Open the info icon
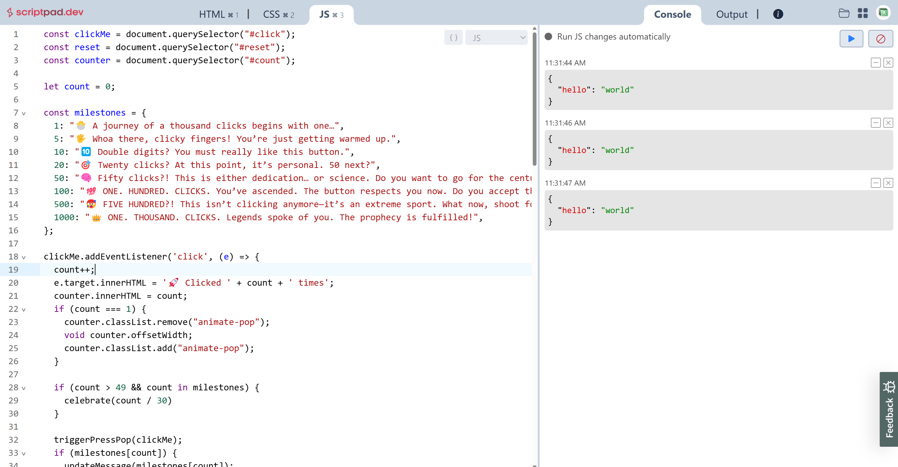The image size is (898, 467). tap(778, 14)
